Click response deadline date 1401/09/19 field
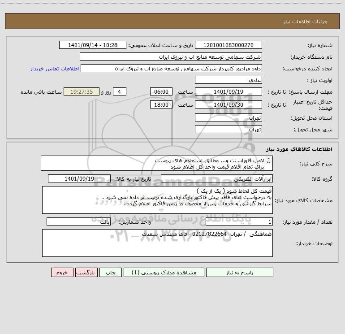The image size is (345, 334). pyautogui.click(x=229, y=91)
